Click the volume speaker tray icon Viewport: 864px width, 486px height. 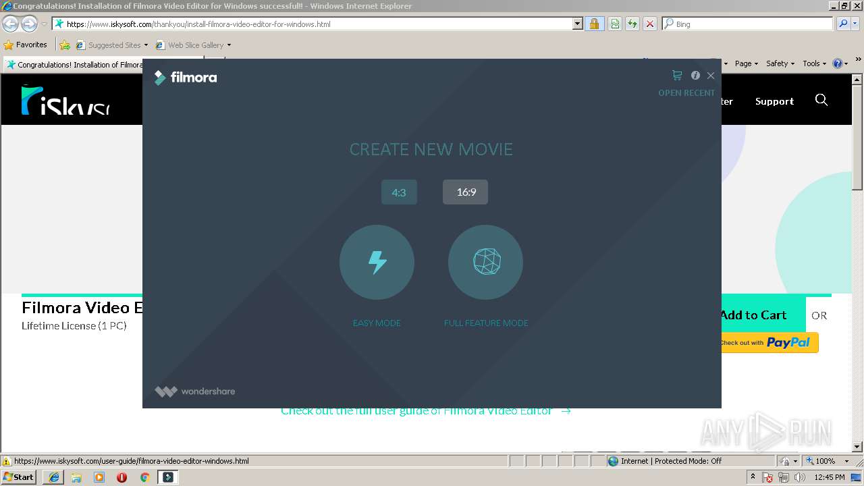800,477
